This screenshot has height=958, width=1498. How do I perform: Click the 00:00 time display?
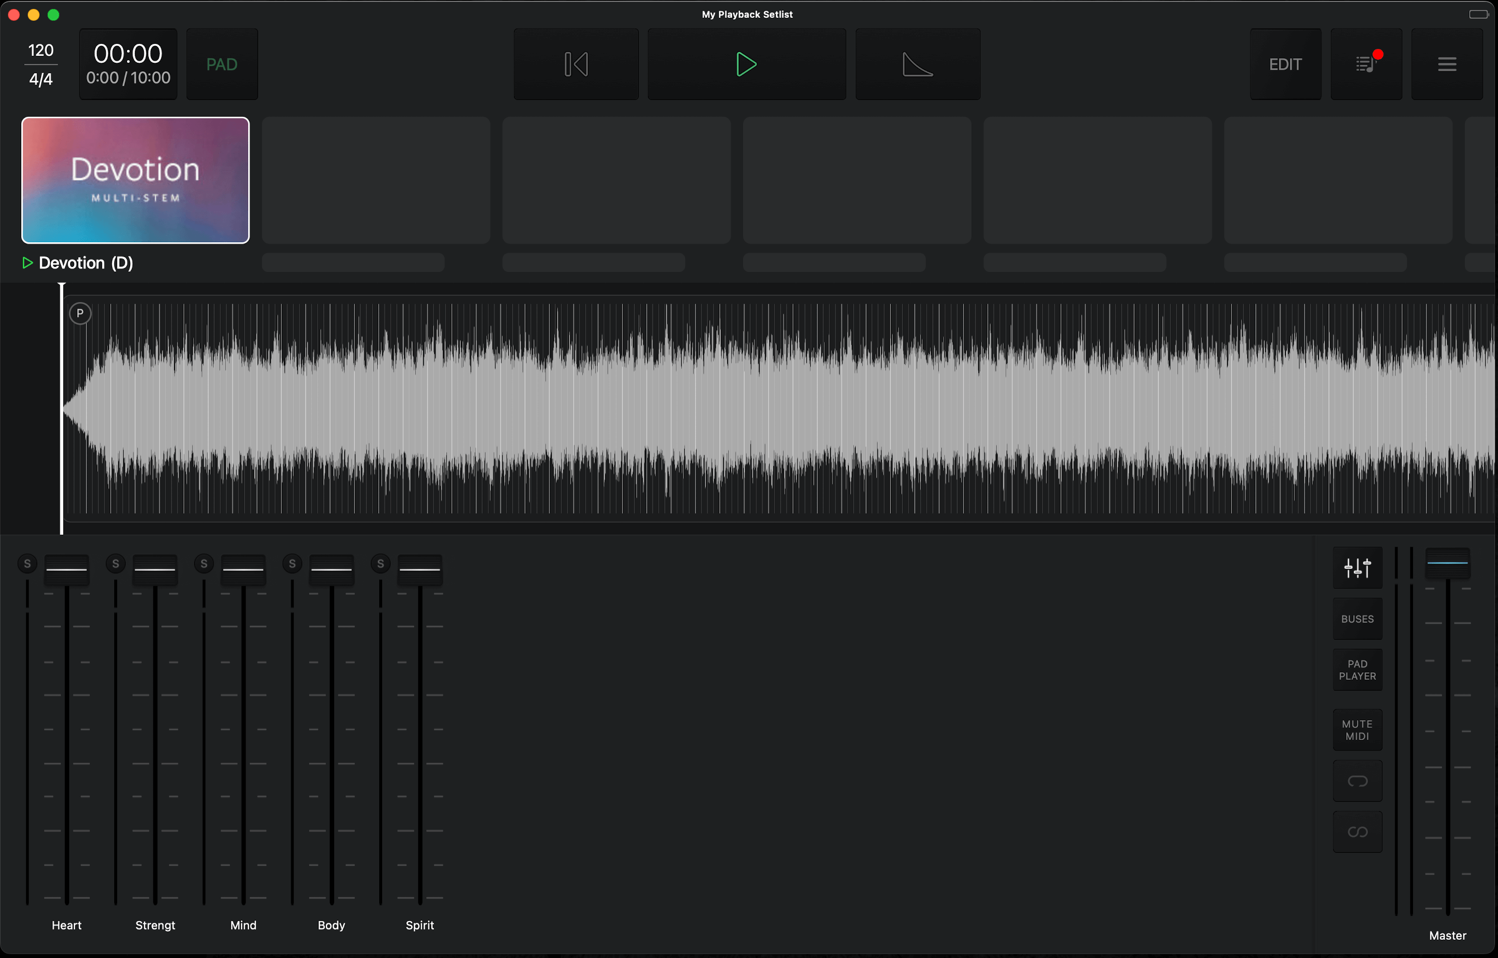point(128,64)
